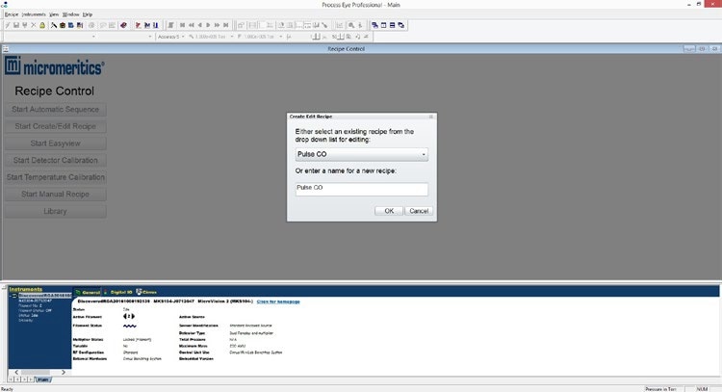The image size is (722, 392).
Task: Skip to start with the first playback icon
Action: tap(182, 25)
